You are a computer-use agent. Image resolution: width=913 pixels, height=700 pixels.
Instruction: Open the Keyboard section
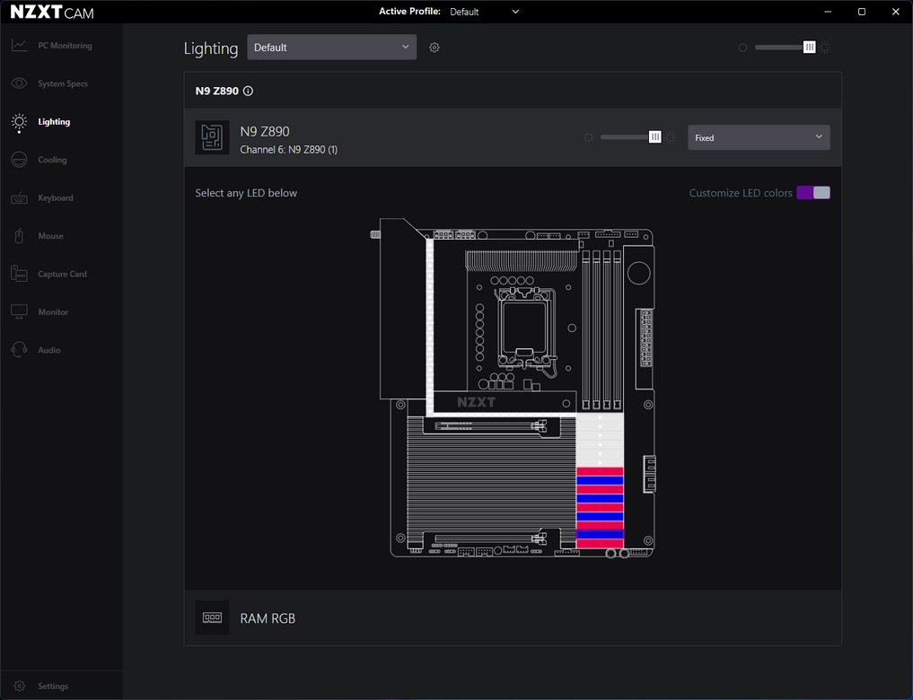point(56,197)
